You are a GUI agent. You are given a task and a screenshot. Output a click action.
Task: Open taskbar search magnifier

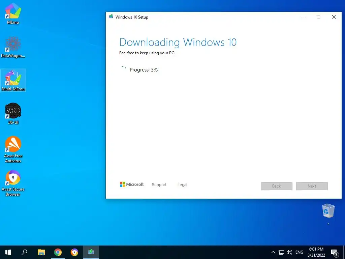tap(24, 252)
